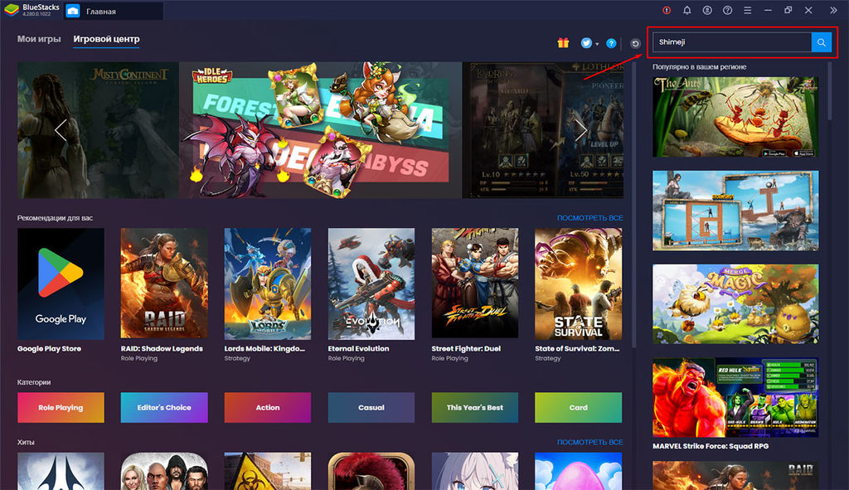Open the bell notifications icon
849x490 pixels.
coord(686,10)
